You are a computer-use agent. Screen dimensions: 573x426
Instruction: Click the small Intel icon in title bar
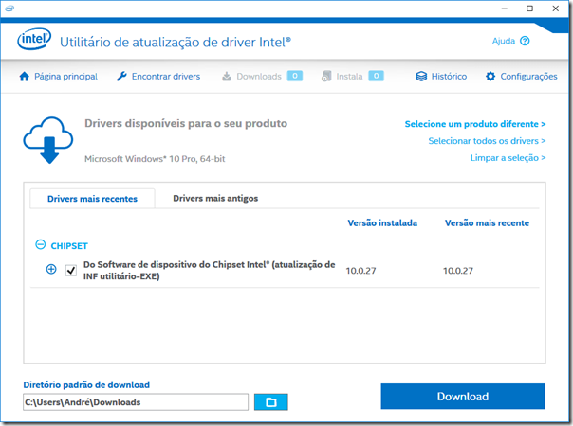(9, 8)
